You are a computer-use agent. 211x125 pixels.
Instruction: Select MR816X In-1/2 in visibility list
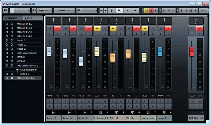tap(24, 24)
